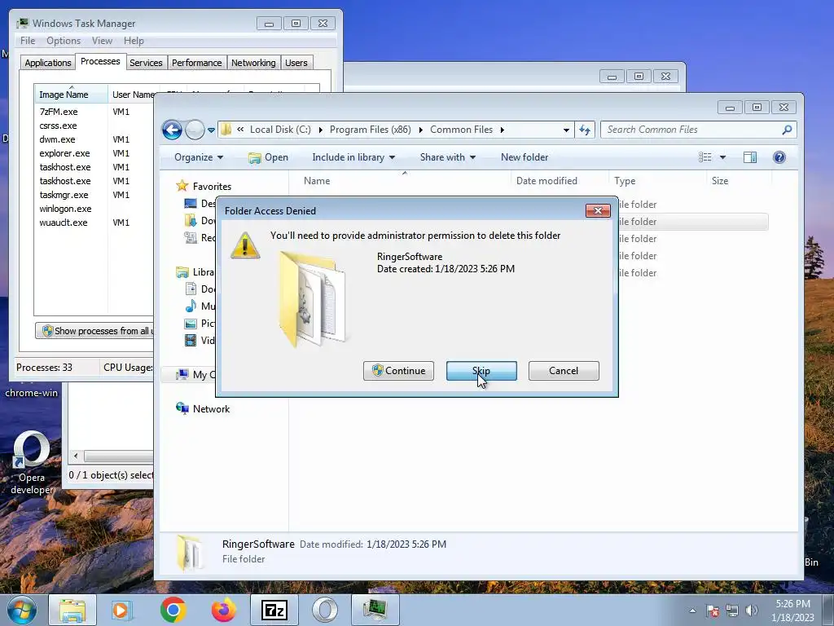Open address bar history dropdown
The image size is (834, 626).
[x=566, y=130]
